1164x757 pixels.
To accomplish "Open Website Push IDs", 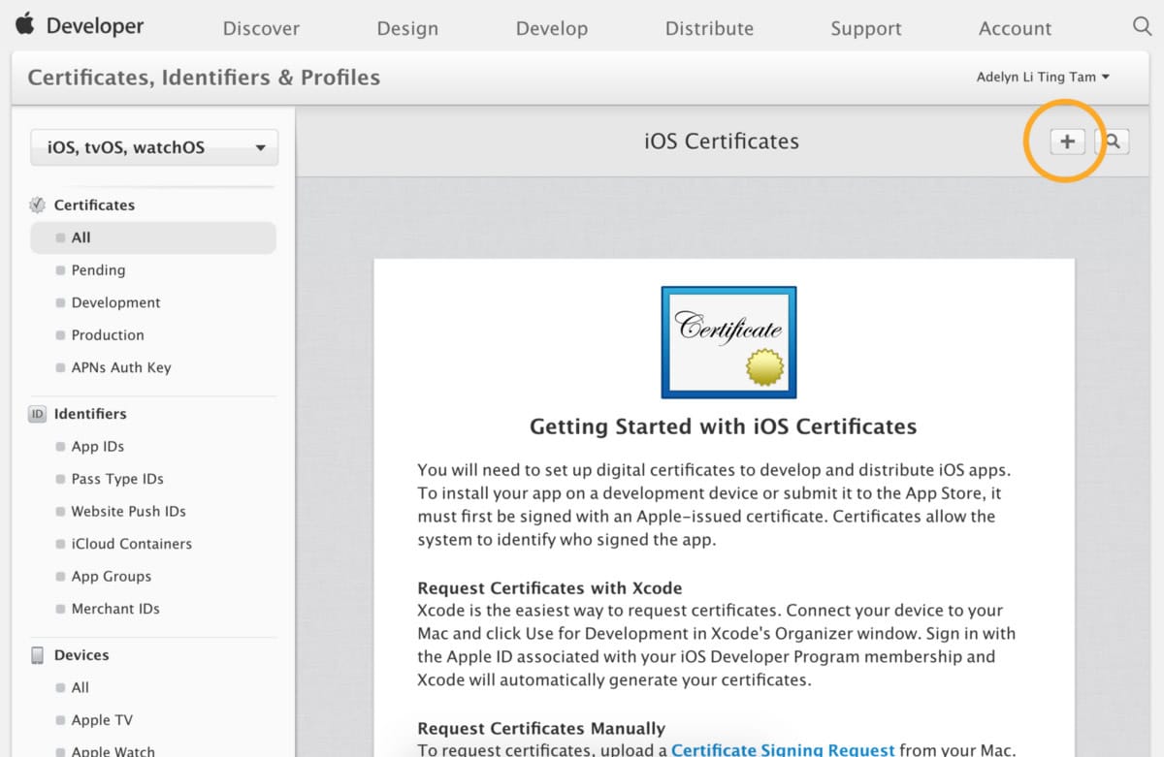I will tap(128, 511).
